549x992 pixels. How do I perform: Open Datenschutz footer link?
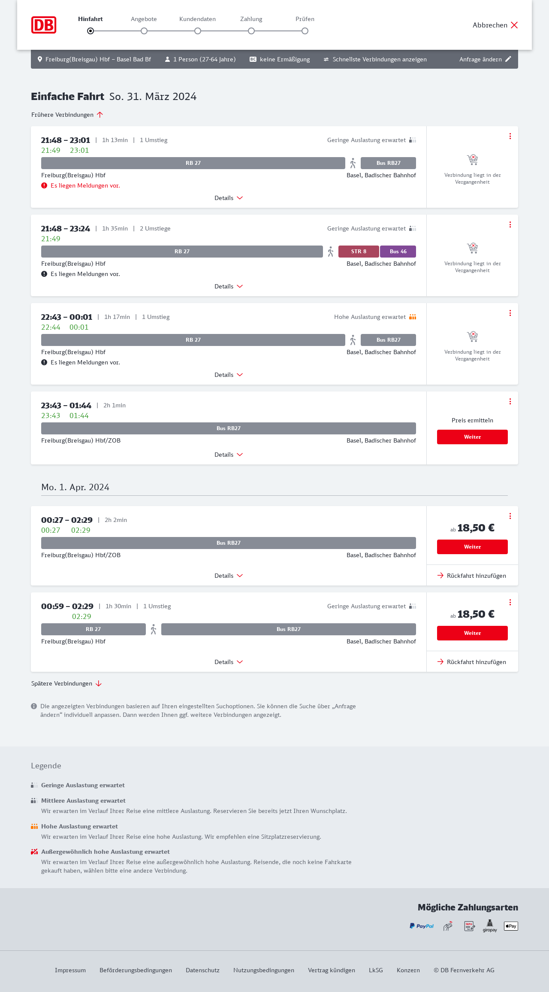tap(202, 970)
